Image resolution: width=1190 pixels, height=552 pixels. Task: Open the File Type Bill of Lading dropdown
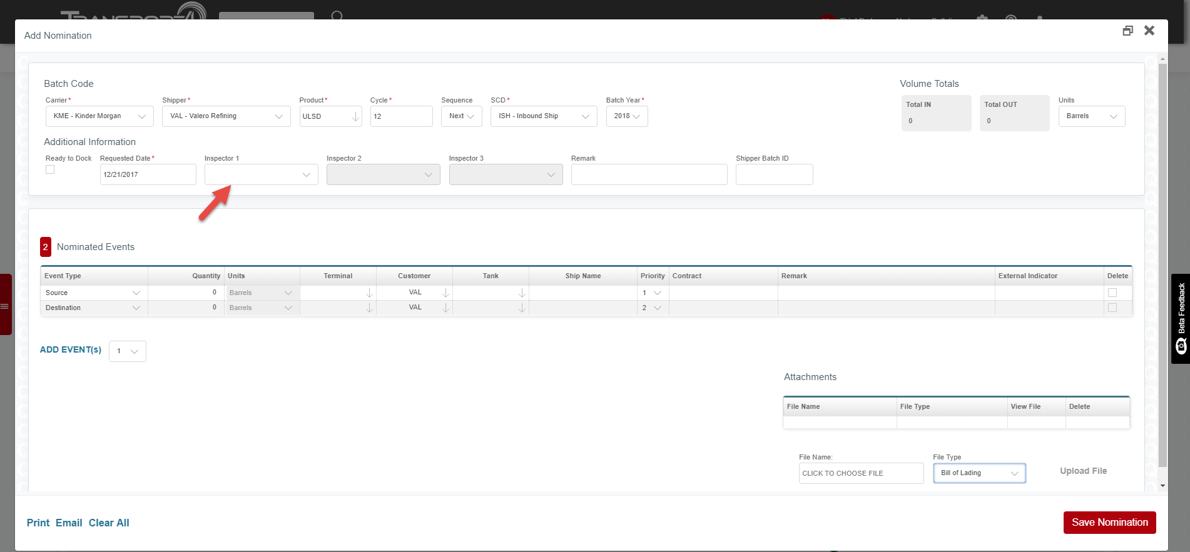[979, 473]
